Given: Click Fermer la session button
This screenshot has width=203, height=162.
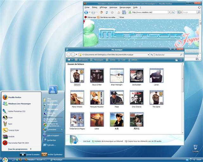Looking at the screenshot, I should tap(30, 154).
